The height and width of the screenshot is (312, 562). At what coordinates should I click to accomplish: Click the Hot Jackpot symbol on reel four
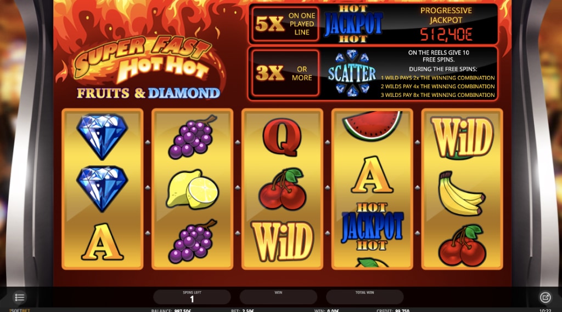click(x=373, y=227)
